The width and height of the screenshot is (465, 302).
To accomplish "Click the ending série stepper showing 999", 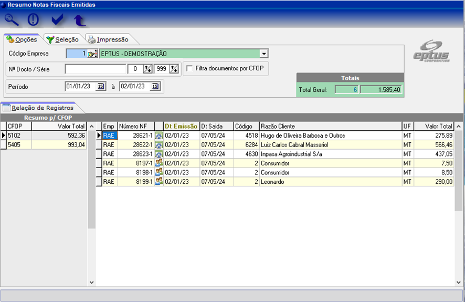I will pyautogui.click(x=174, y=69).
